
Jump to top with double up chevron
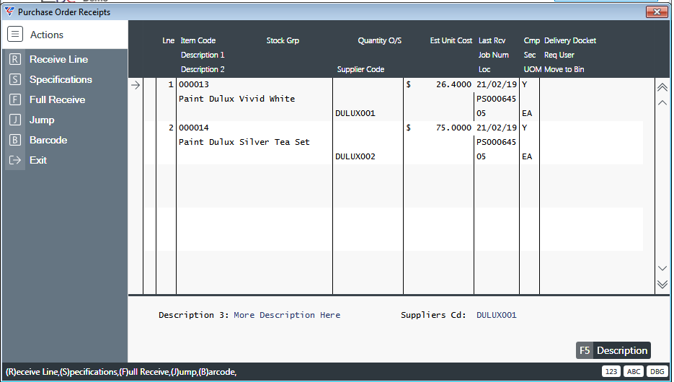point(662,87)
